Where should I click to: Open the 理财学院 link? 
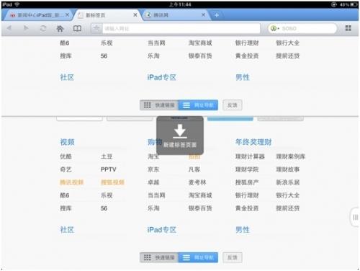247,169
